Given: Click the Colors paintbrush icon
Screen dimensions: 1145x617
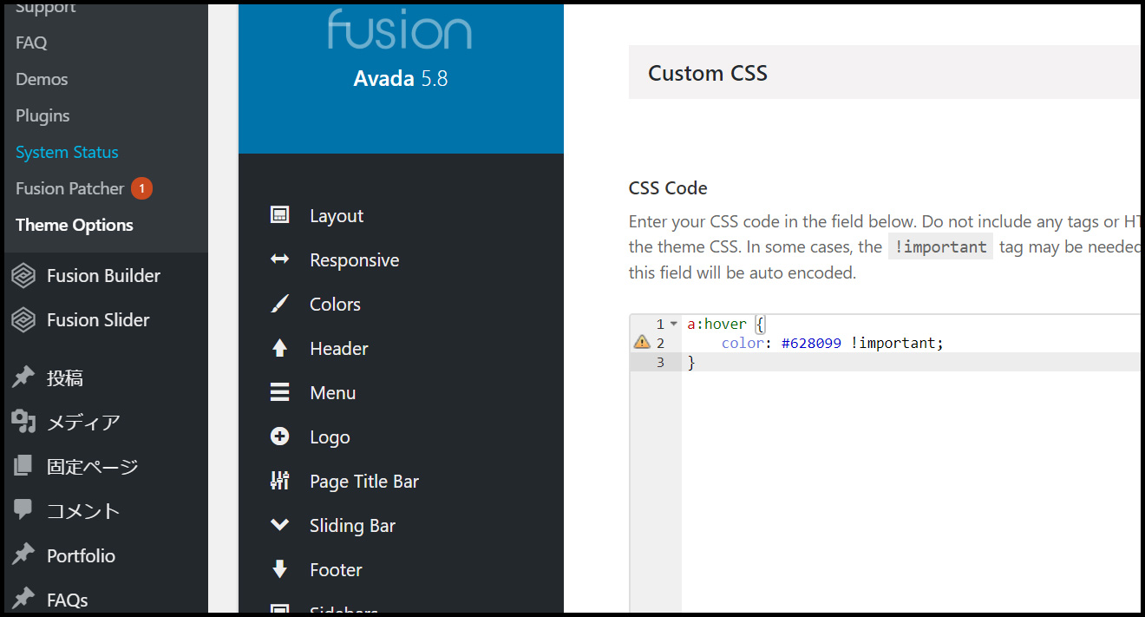Looking at the screenshot, I should (x=279, y=304).
